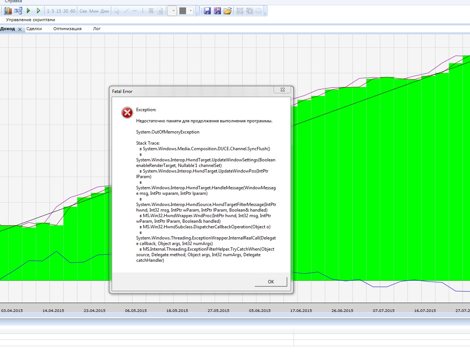Toggle the 'Дни' timeframe button
470x354 pixels.
coord(105,11)
